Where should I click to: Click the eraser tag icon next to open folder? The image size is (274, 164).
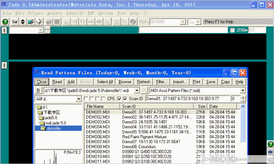coord(39,22)
